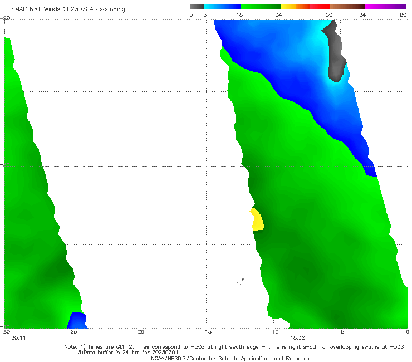Screen dimensions: 412x362
Task: Click the longitude label '-10'
Action: tap(273, 332)
